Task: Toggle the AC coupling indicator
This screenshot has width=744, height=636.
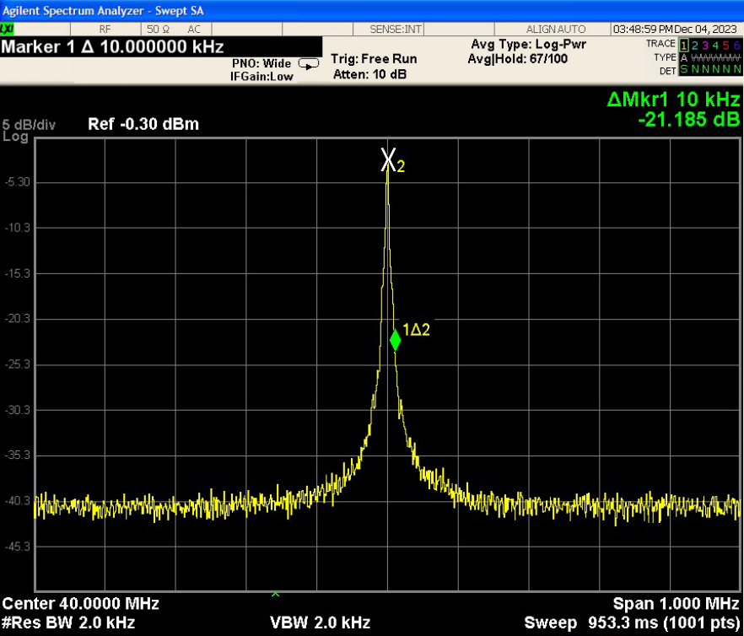Action: 194,29
